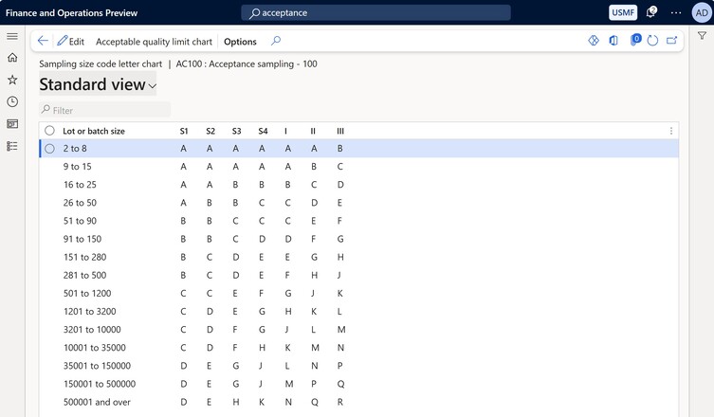Click the S1 column header

point(184,131)
